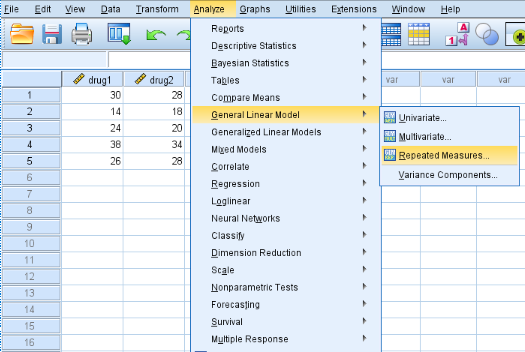Expand the Reports submenu
This screenshot has height=352, width=525.
pos(286,28)
